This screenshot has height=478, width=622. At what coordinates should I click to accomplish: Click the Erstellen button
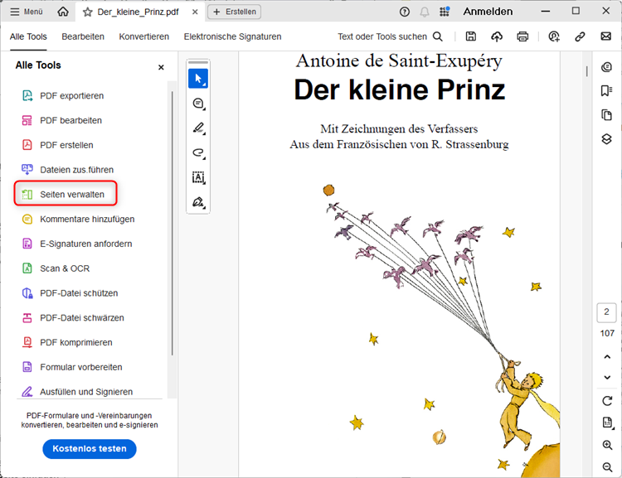234,12
